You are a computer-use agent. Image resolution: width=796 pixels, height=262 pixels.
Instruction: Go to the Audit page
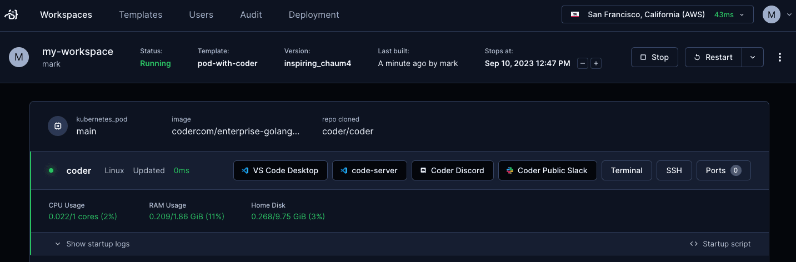click(251, 15)
